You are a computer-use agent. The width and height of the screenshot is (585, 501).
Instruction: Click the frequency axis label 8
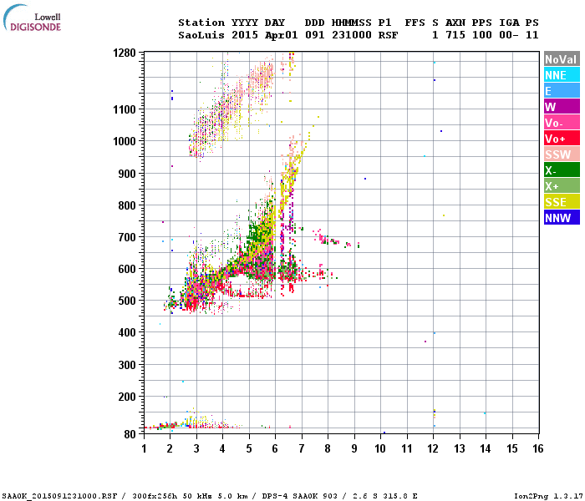click(x=328, y=448)
